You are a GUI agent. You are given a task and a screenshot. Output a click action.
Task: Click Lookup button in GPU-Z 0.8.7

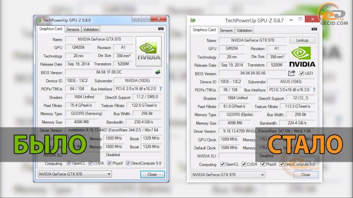302,40
